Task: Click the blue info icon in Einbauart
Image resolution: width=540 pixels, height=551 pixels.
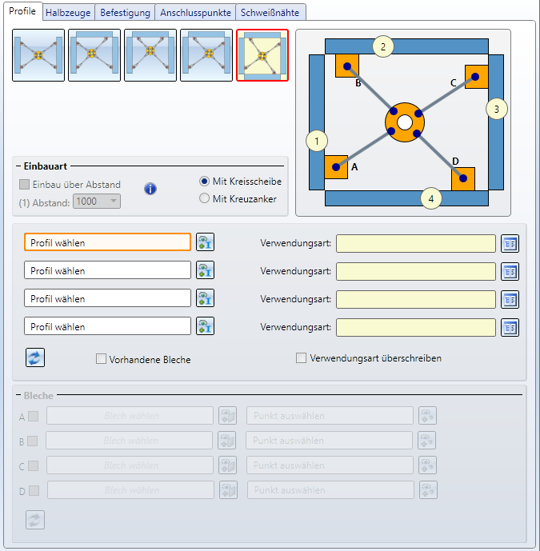Action: click(x=150, y=189)
